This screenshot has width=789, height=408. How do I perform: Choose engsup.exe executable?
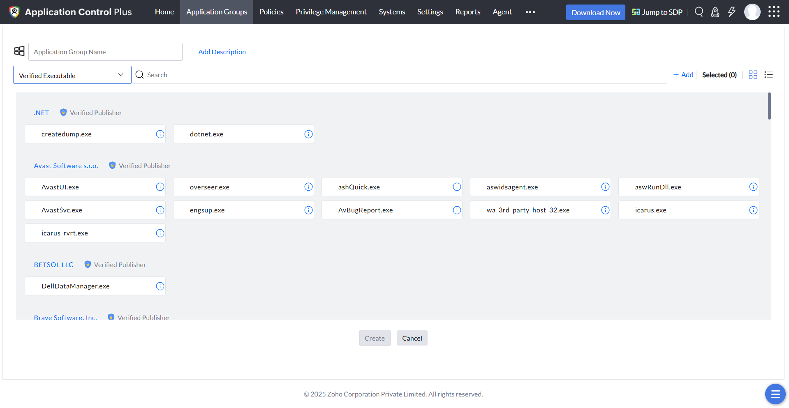[243, 210]
